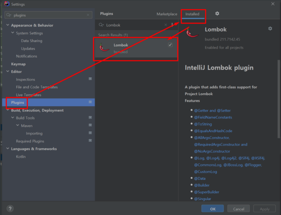
Task: Clear the Lombok plugin search text
Action: tap(166, 25)
